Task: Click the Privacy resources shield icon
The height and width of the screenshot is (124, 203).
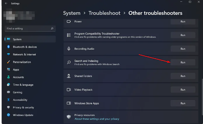Action: [x=69, y=117]
